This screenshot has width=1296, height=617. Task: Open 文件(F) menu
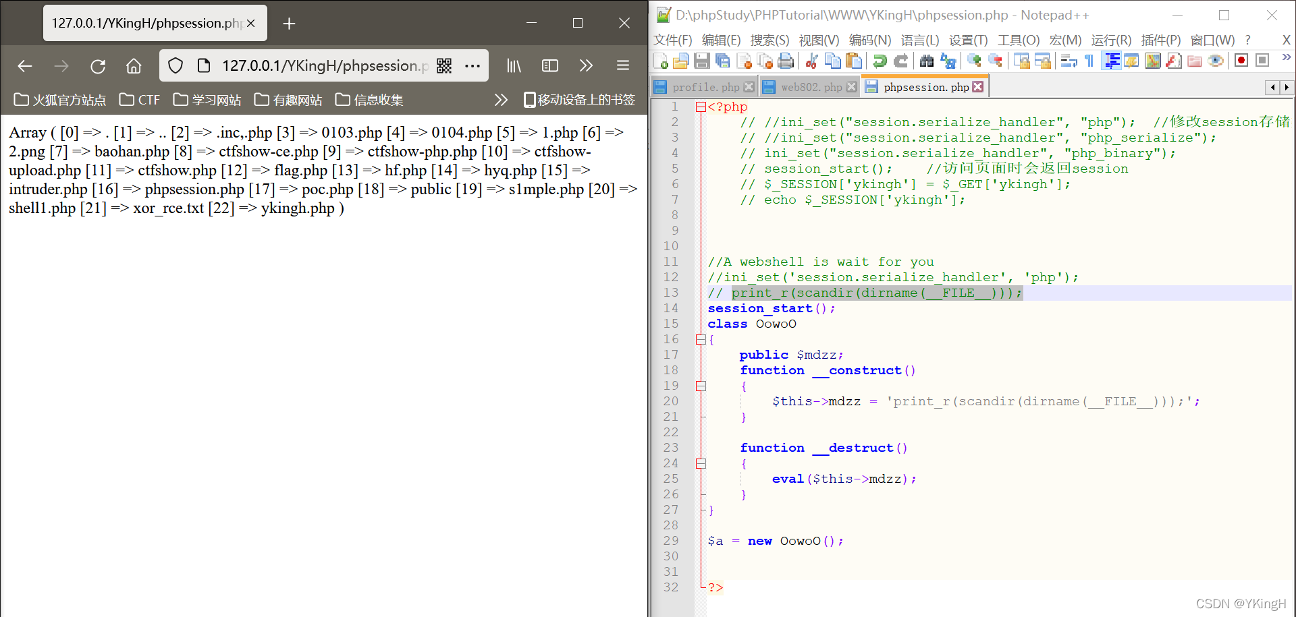point(673,40)
